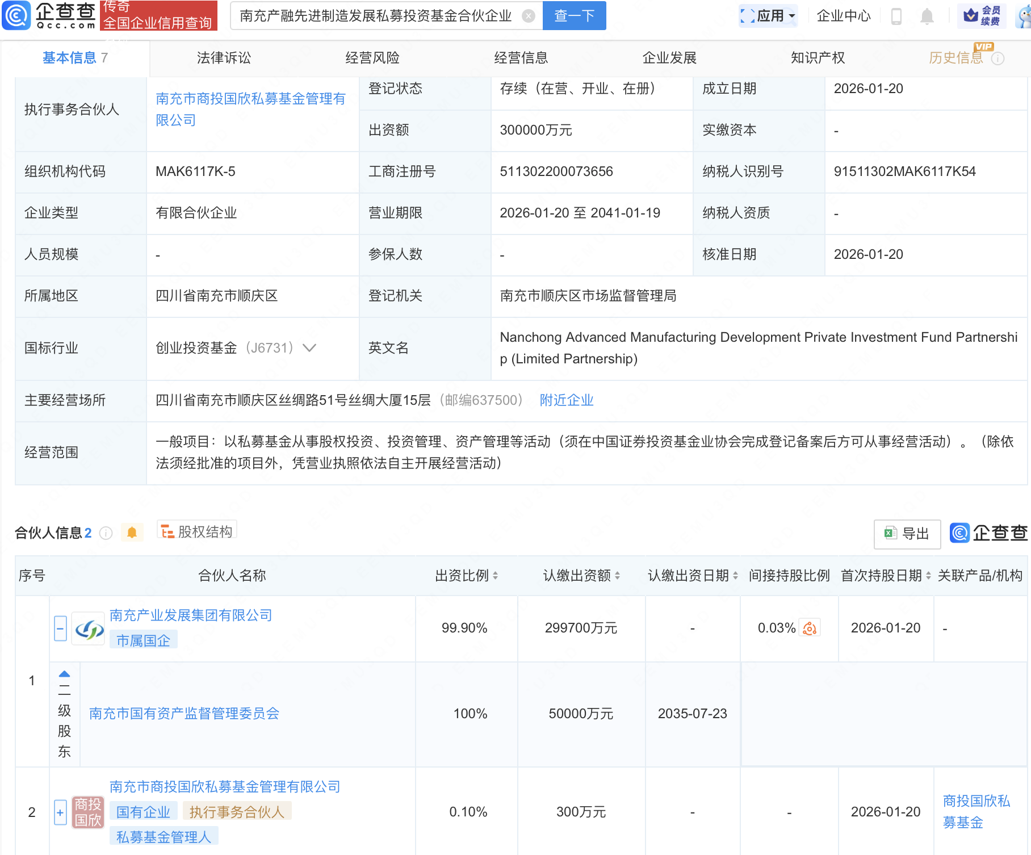Open the 附近企业 link
Image resolution: width=1031 pixels, height=855 pixels.
pos(566,400)
